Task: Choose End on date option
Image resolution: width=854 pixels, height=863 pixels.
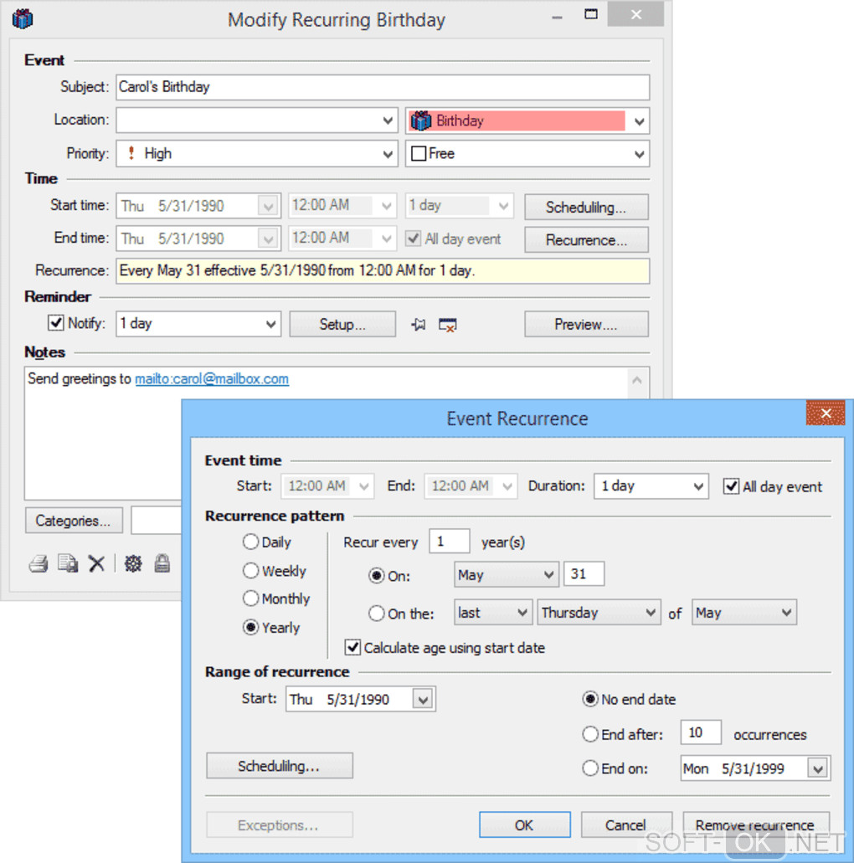Action: point(589,768)
